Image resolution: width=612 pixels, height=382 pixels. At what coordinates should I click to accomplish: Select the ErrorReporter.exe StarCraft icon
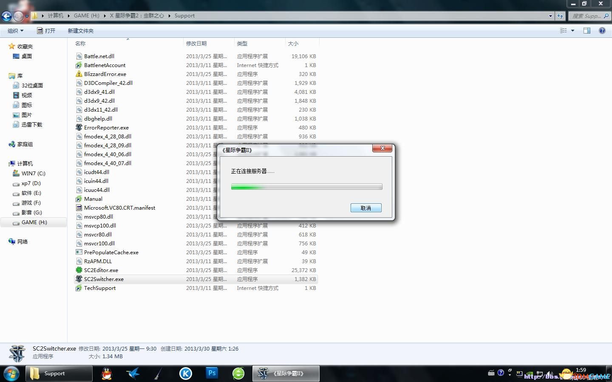79,127
